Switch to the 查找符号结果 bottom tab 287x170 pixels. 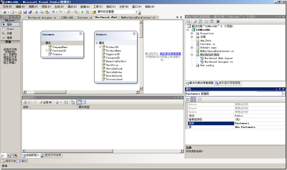point(51,155)
